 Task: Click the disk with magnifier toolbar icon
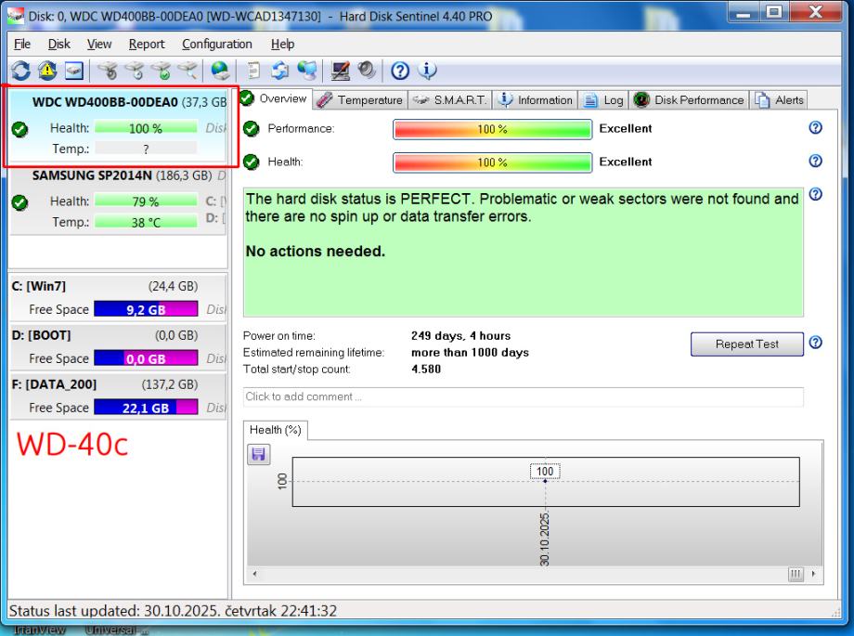coord(188,71)
